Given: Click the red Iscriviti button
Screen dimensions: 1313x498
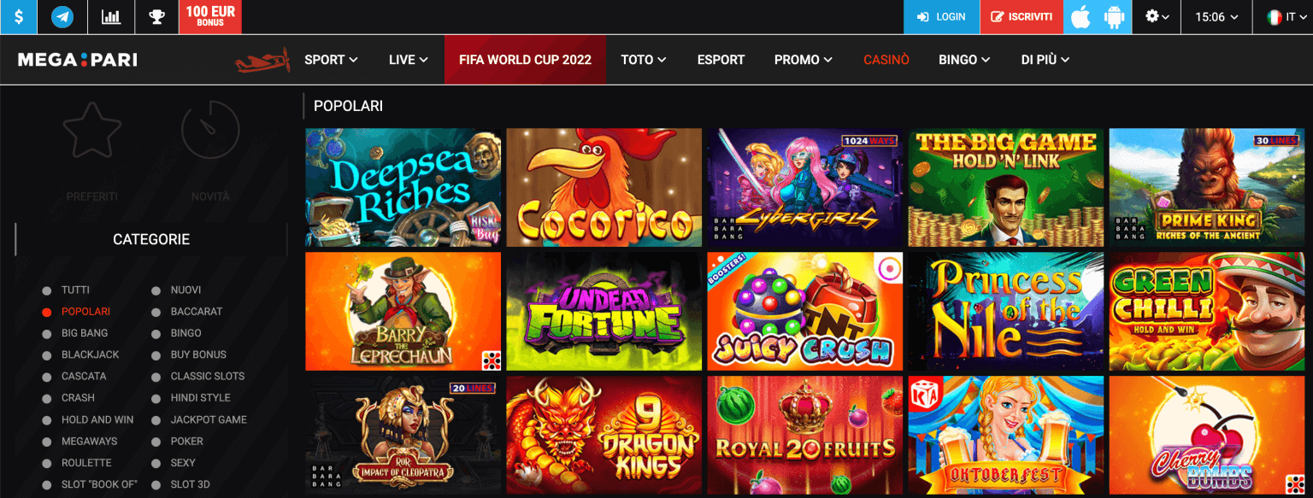Looking at the screenshot, I should pos(1022,16).
